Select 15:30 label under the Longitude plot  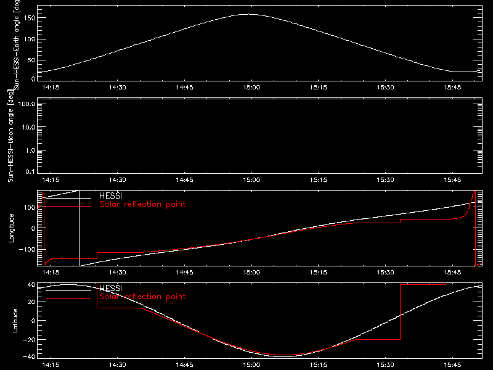click(x=386, y=273)
